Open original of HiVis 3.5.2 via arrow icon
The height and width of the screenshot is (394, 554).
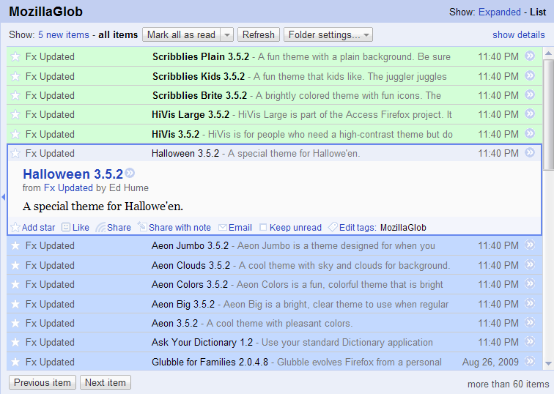click(530, 133)
